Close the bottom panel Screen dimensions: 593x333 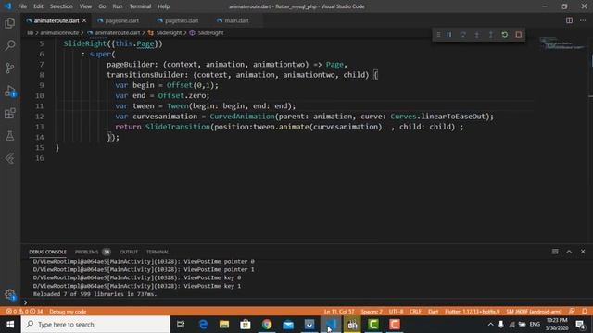point(583,252)
